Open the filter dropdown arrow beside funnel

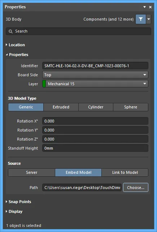pos(148,19)
